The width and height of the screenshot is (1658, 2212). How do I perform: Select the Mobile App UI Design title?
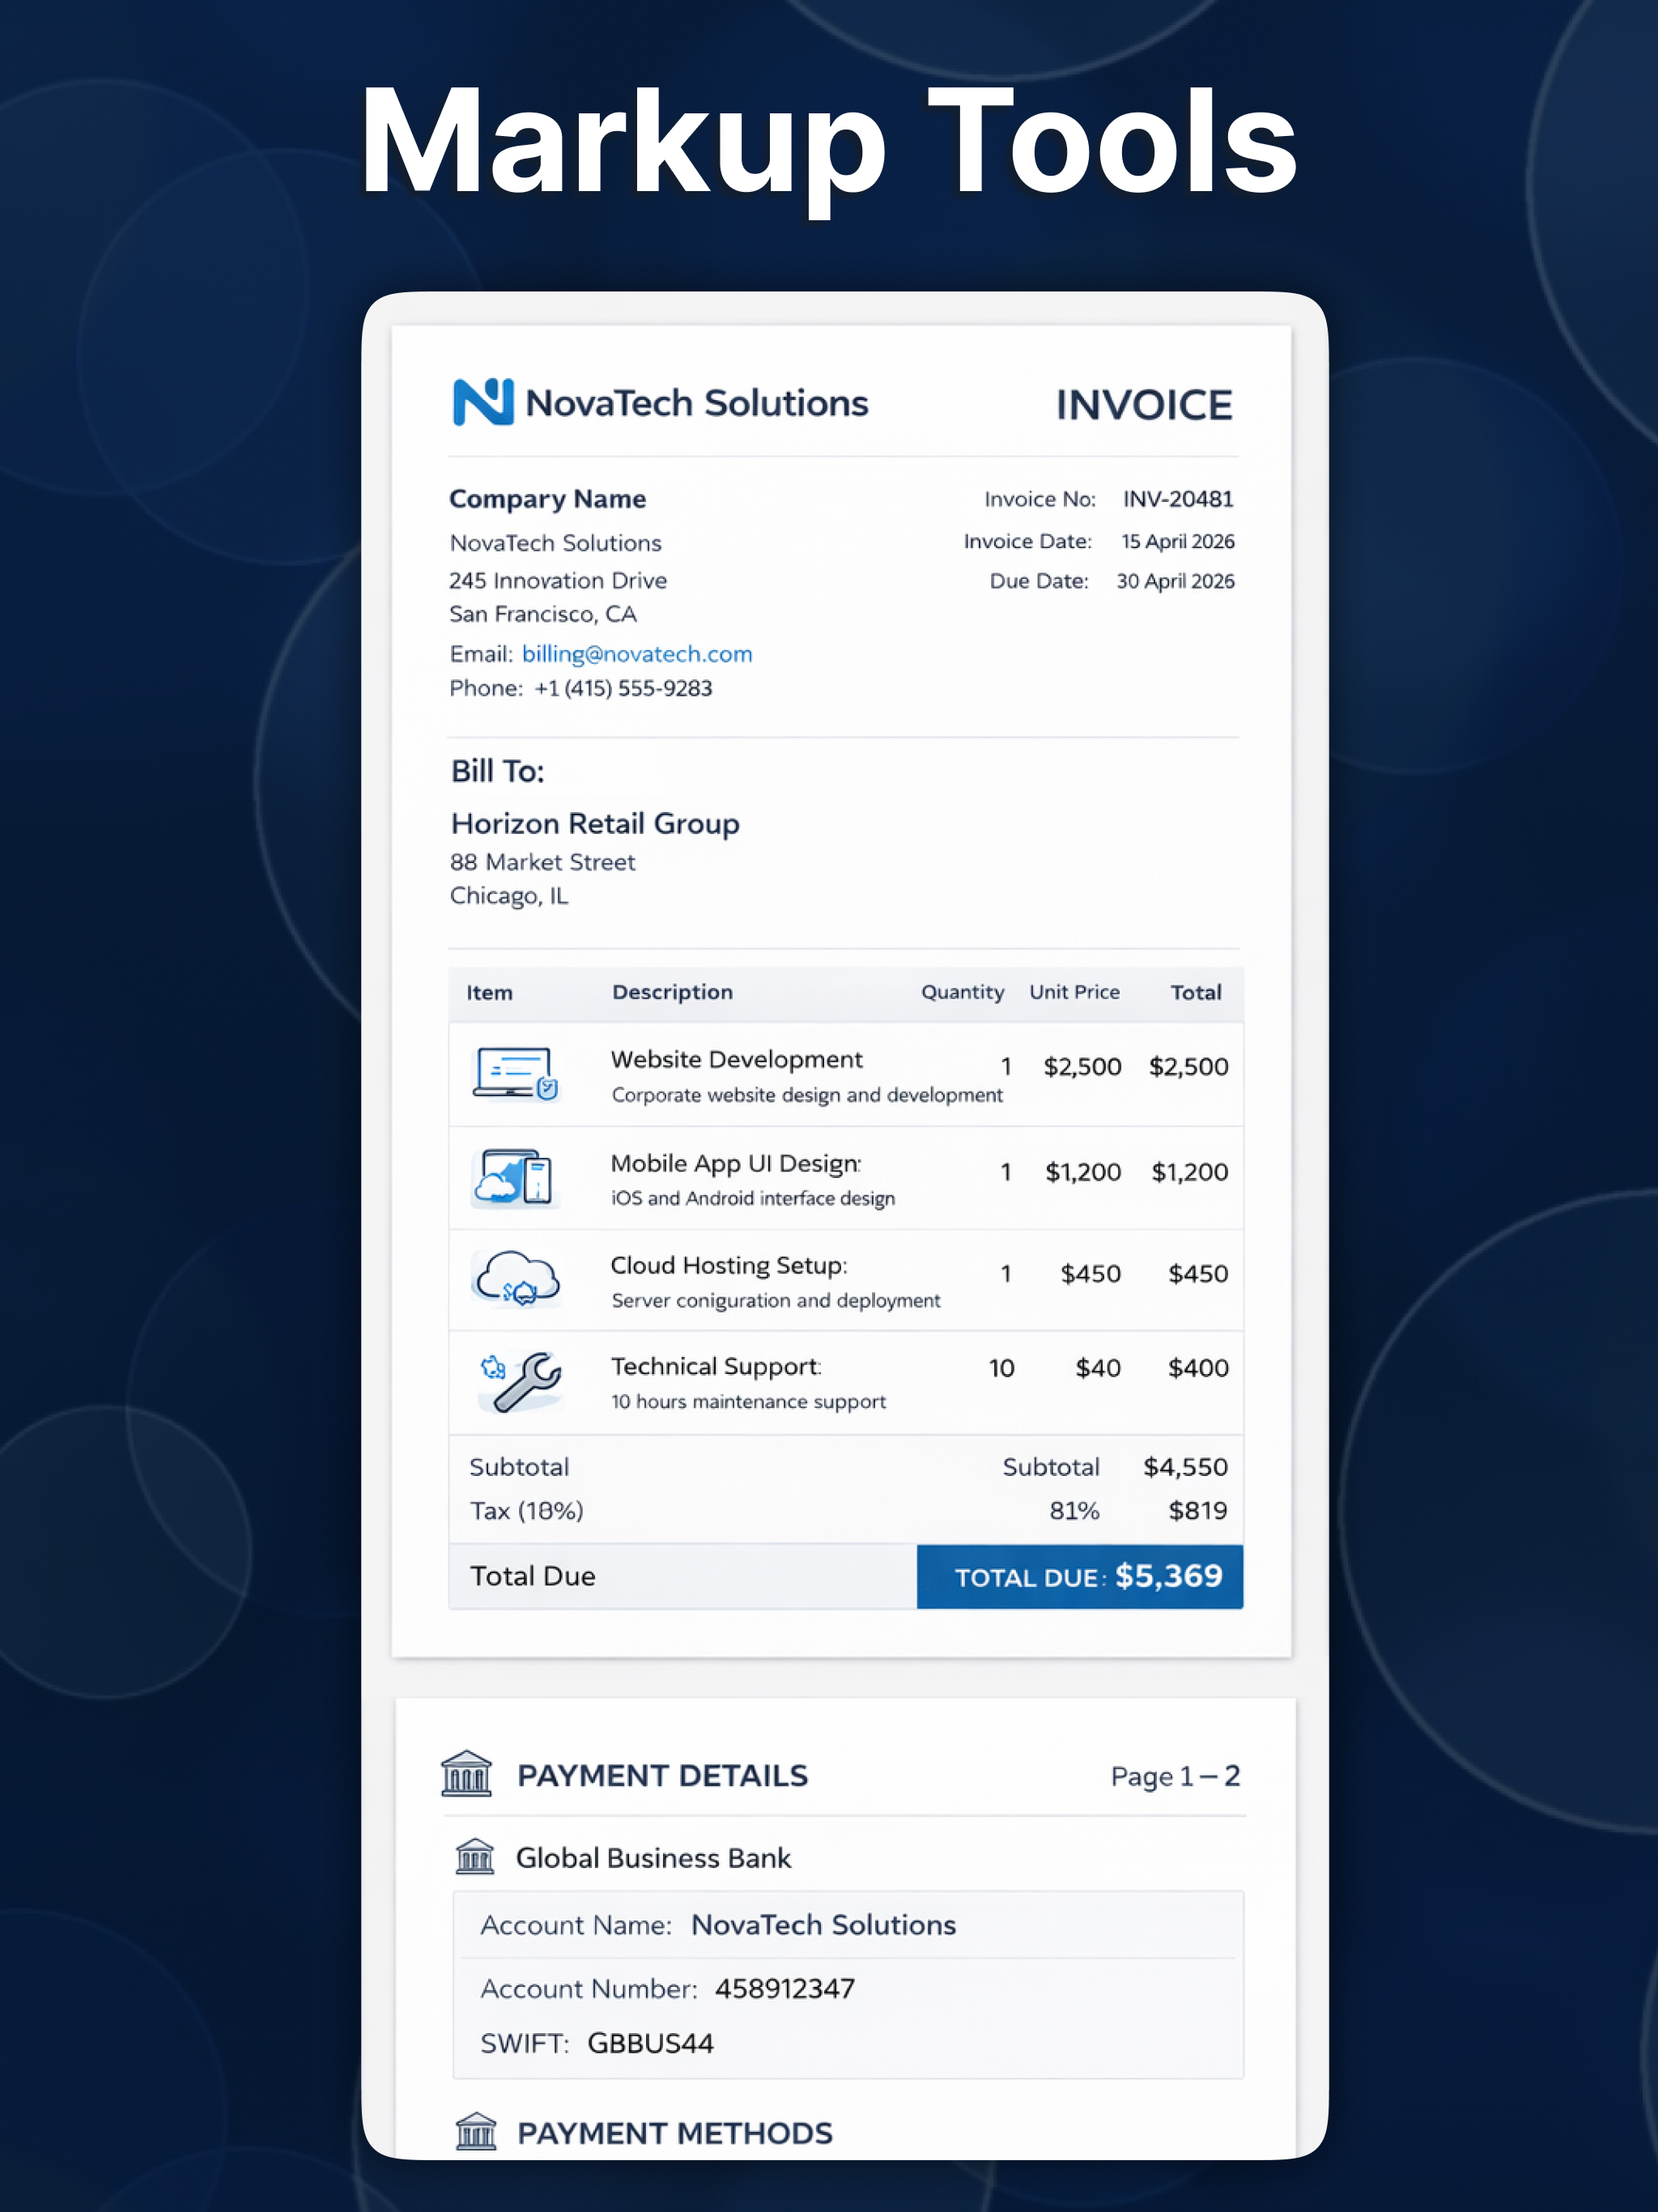[736, 1163]
